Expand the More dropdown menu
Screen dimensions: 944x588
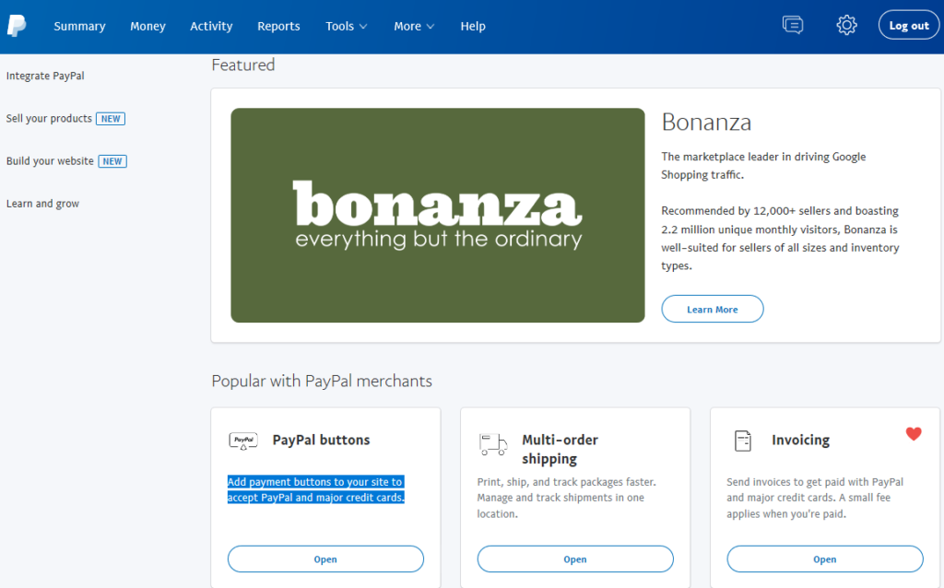point(414,27)
